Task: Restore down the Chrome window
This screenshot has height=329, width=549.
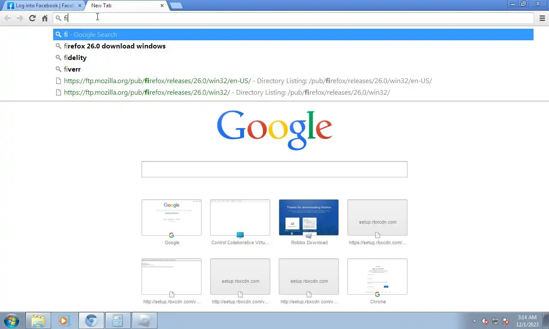Action: point(524,4)
